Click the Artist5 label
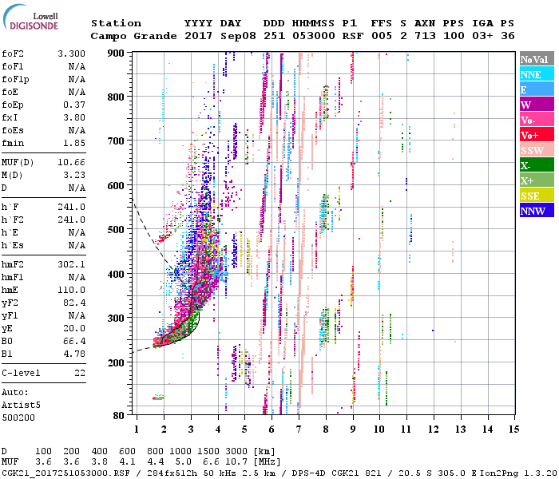This screenshot has width=559, height=479. [21, 406]
